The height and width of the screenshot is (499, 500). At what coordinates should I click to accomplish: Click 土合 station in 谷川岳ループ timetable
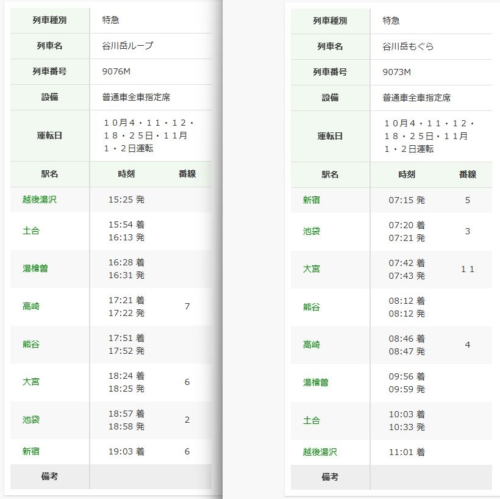point(31,231)
